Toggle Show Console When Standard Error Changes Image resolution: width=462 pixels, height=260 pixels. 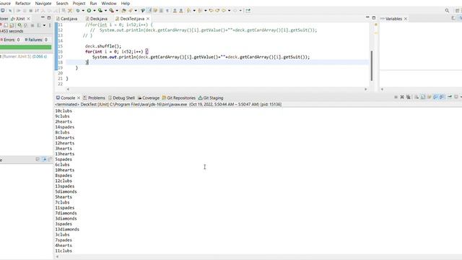tap(442, 97)
